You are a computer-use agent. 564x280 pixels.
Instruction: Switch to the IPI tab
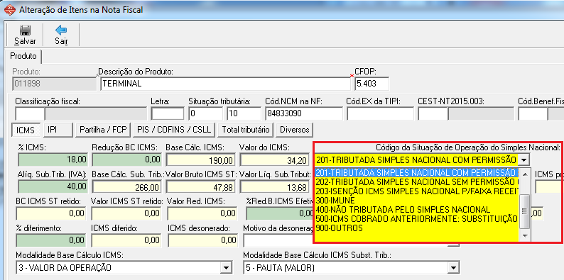pyautogui.click(x=58, y=130)
